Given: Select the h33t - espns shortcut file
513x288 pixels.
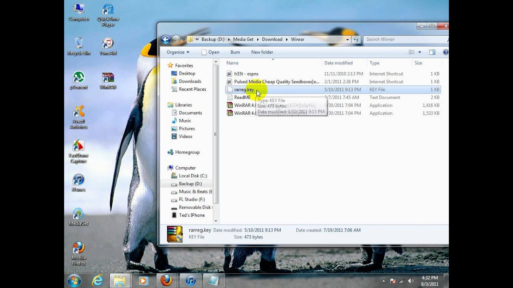Looking at the screenshot, I should pyautogui.click(x=333, y=74).
